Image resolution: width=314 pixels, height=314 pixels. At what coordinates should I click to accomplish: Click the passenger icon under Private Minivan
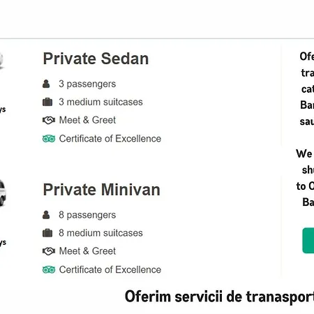(46, 215)
